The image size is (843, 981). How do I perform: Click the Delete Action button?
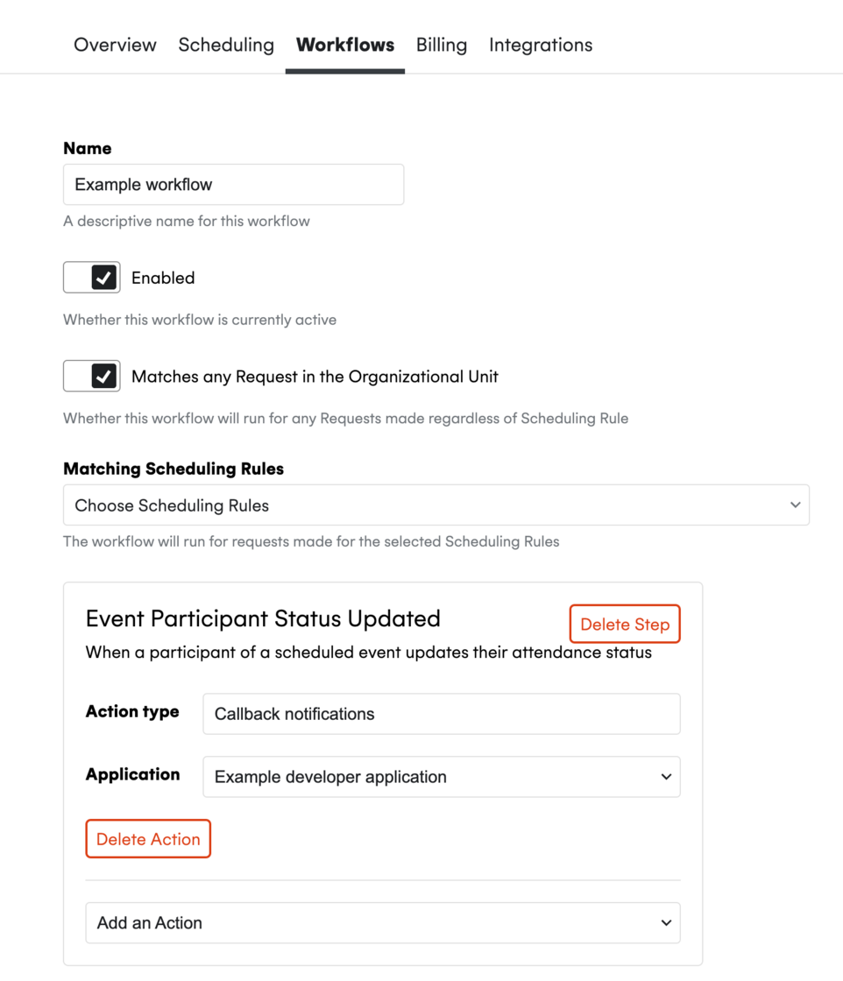[x=147, y=838]
